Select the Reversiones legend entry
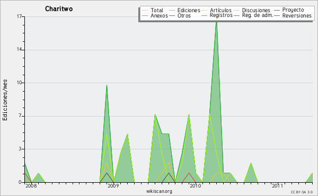This screenshot has width=318, height=196. (x=297, y=15)
